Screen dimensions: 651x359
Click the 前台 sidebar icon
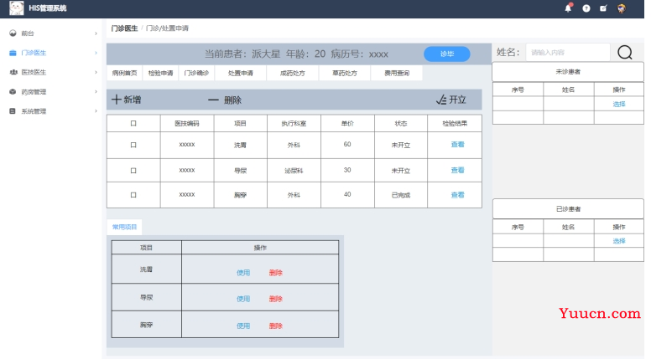tap(13, 33)
